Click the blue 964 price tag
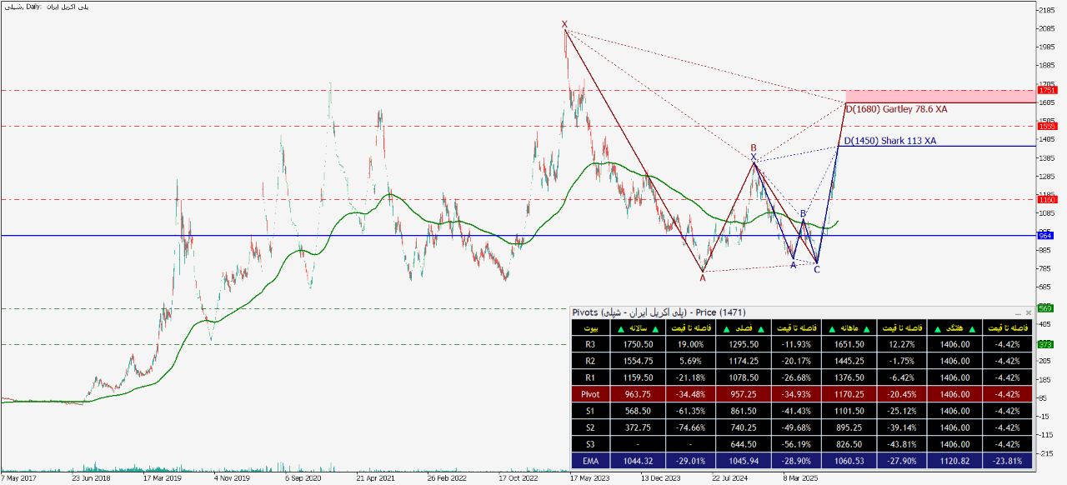 (1045, 236)
